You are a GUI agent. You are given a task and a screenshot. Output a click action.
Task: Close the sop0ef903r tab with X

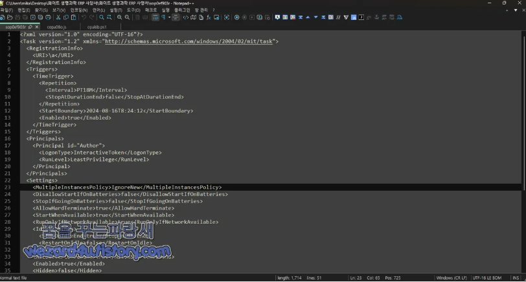pos(36,27)
